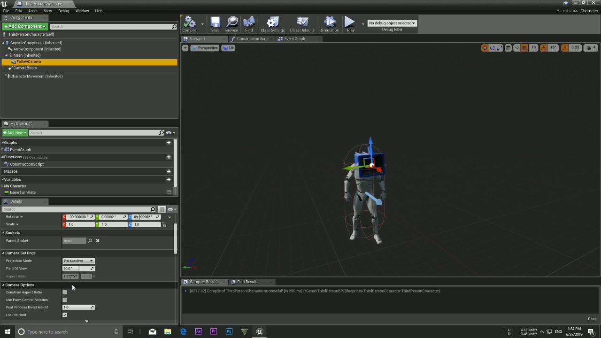Collapse the Variables section

(x=3, y=179)
